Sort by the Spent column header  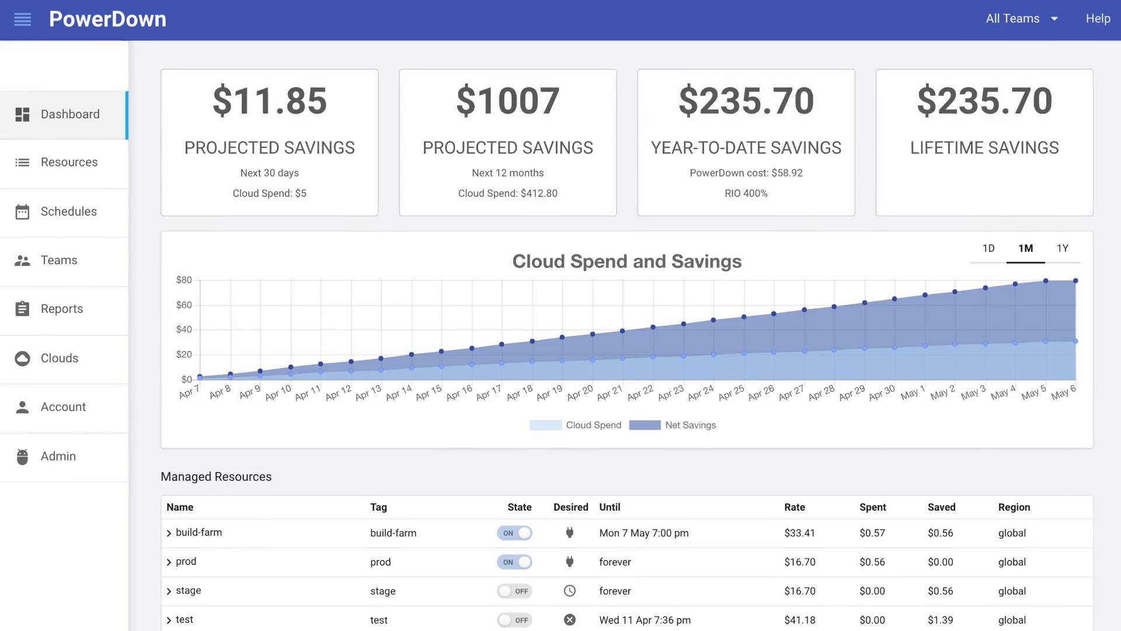coord(873,507)
